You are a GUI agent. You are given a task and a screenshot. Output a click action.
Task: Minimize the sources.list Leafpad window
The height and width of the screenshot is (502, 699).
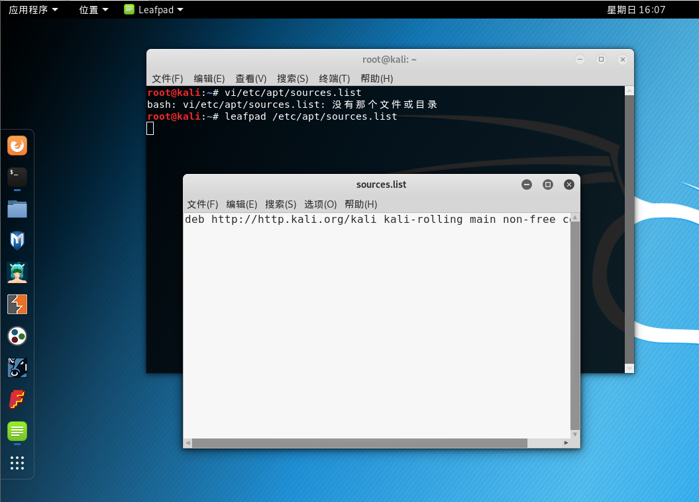527,185
